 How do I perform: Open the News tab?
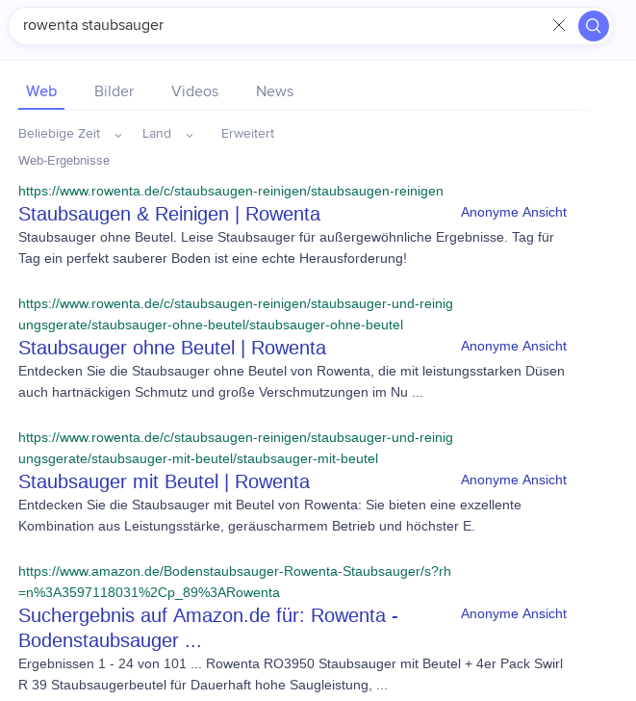[274, 91]
